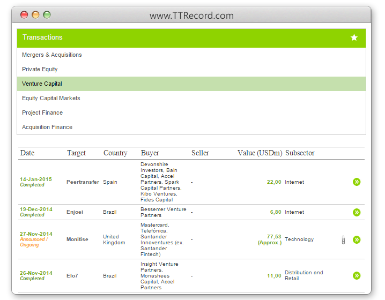Click Insight Venture Partners buyer cell
The image size is (385, 300).
[x=159, y=276]
